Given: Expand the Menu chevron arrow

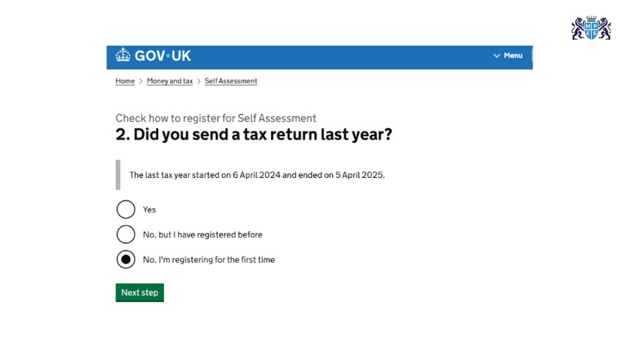Looking at the screenshot, I should tap(496, 56).
